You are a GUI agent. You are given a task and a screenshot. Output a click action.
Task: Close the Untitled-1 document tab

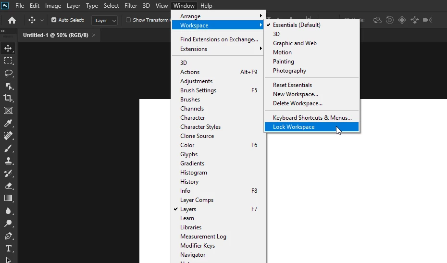point(94,35)
